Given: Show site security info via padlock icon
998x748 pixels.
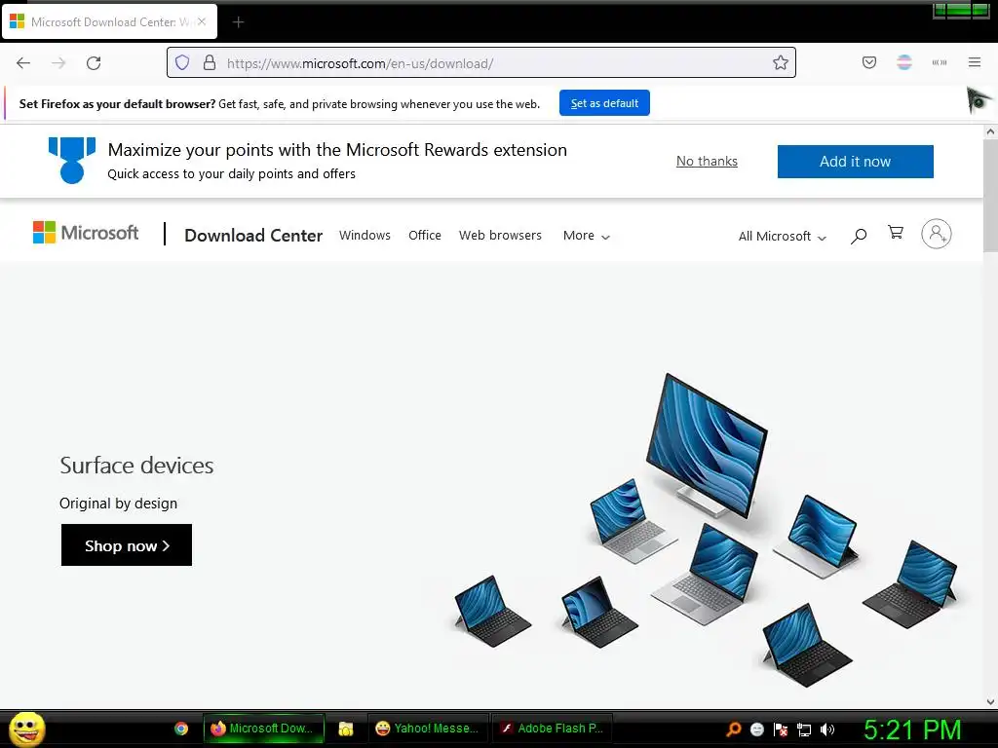Looking at the screenshot, I should click(209, 63).
